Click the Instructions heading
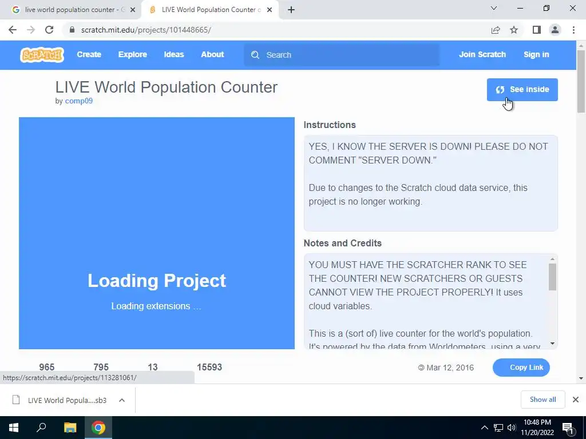 [x=330, y=125]
